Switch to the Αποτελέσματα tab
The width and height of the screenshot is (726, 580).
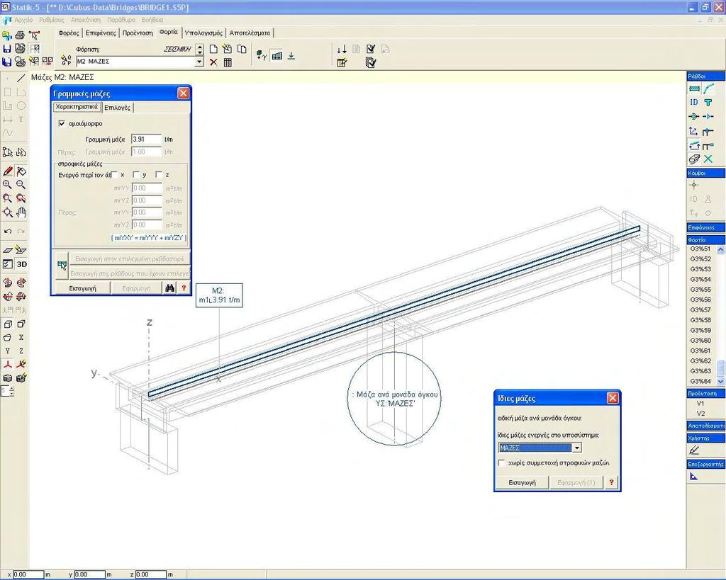point(250,33)
